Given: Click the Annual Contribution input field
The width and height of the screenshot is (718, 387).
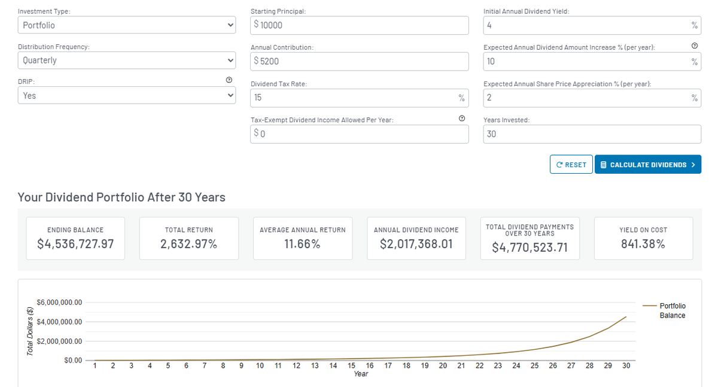Looking at the screenshot, I should 359,61.
